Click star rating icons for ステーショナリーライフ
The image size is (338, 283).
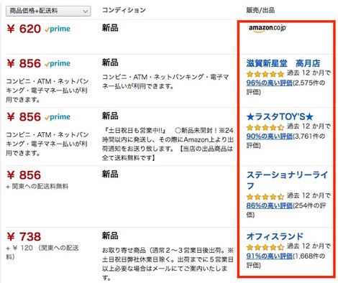[265, 197]
